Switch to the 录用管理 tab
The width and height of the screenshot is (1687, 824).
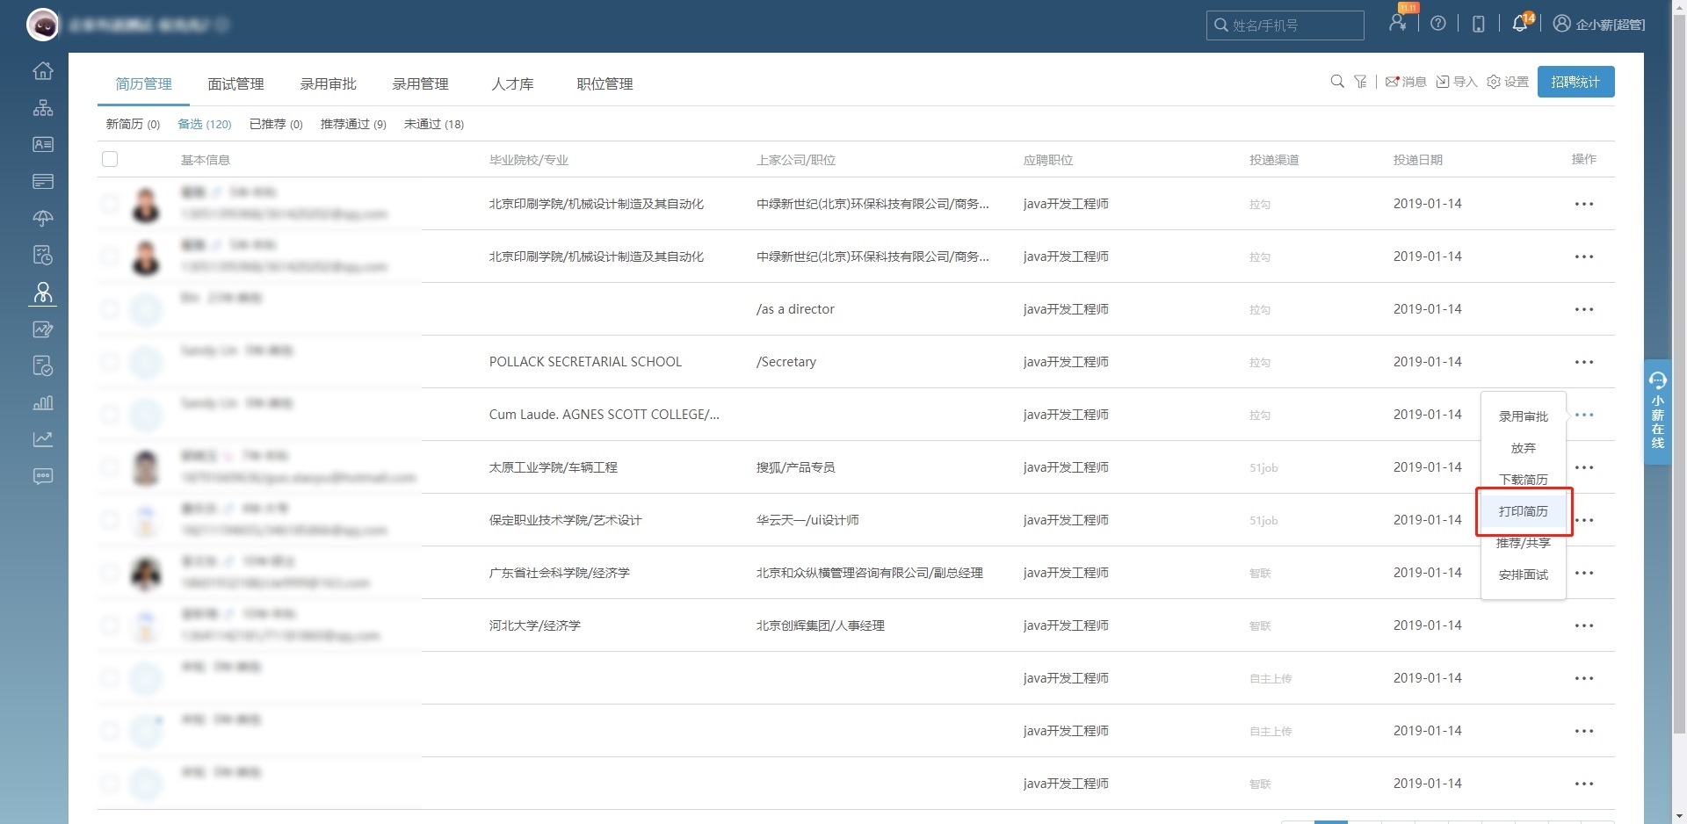[x=420, y=83]
